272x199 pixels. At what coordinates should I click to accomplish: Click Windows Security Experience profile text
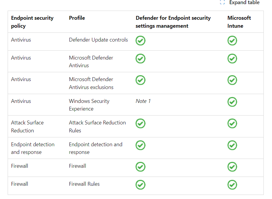point(89,105)
